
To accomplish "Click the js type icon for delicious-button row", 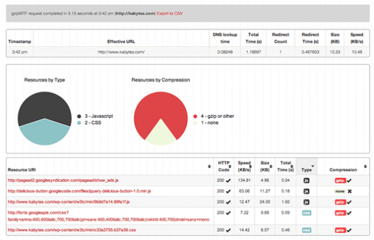I will click(x=306, y=192).
